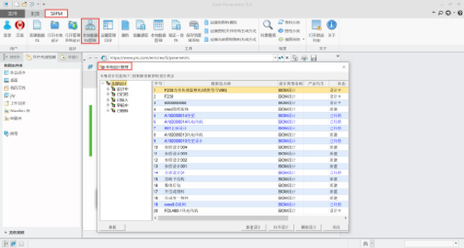
Task: Select the 工作目录 folder in sidebar
Action: [18, 103]
